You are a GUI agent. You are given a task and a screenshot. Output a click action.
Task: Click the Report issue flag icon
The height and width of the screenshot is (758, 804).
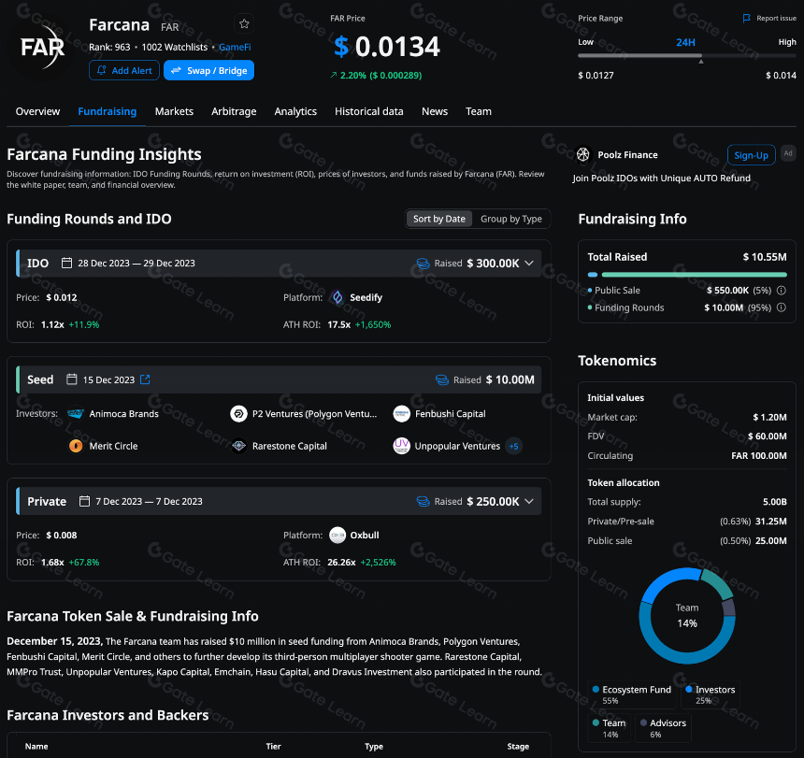pyautogui.click(x=747, y=19)
